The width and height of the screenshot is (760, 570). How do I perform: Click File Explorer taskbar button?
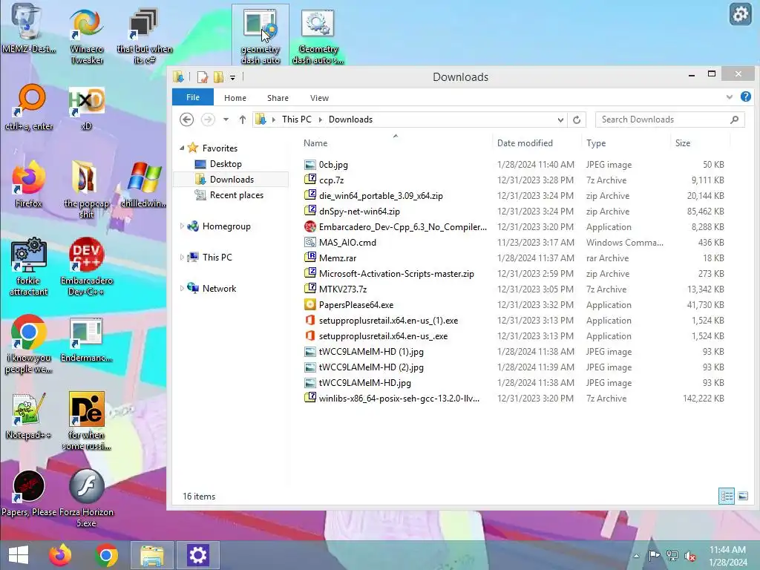tap(151, 555)
